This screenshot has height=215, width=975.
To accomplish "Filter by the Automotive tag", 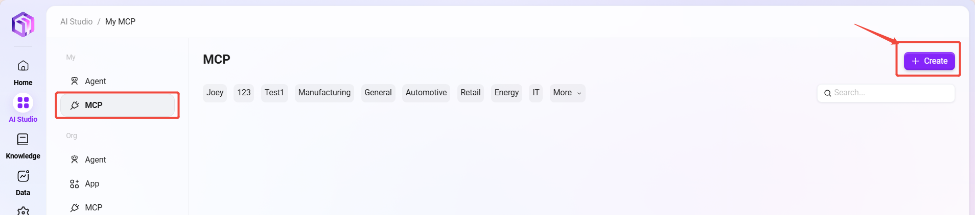I will [426, 93].
